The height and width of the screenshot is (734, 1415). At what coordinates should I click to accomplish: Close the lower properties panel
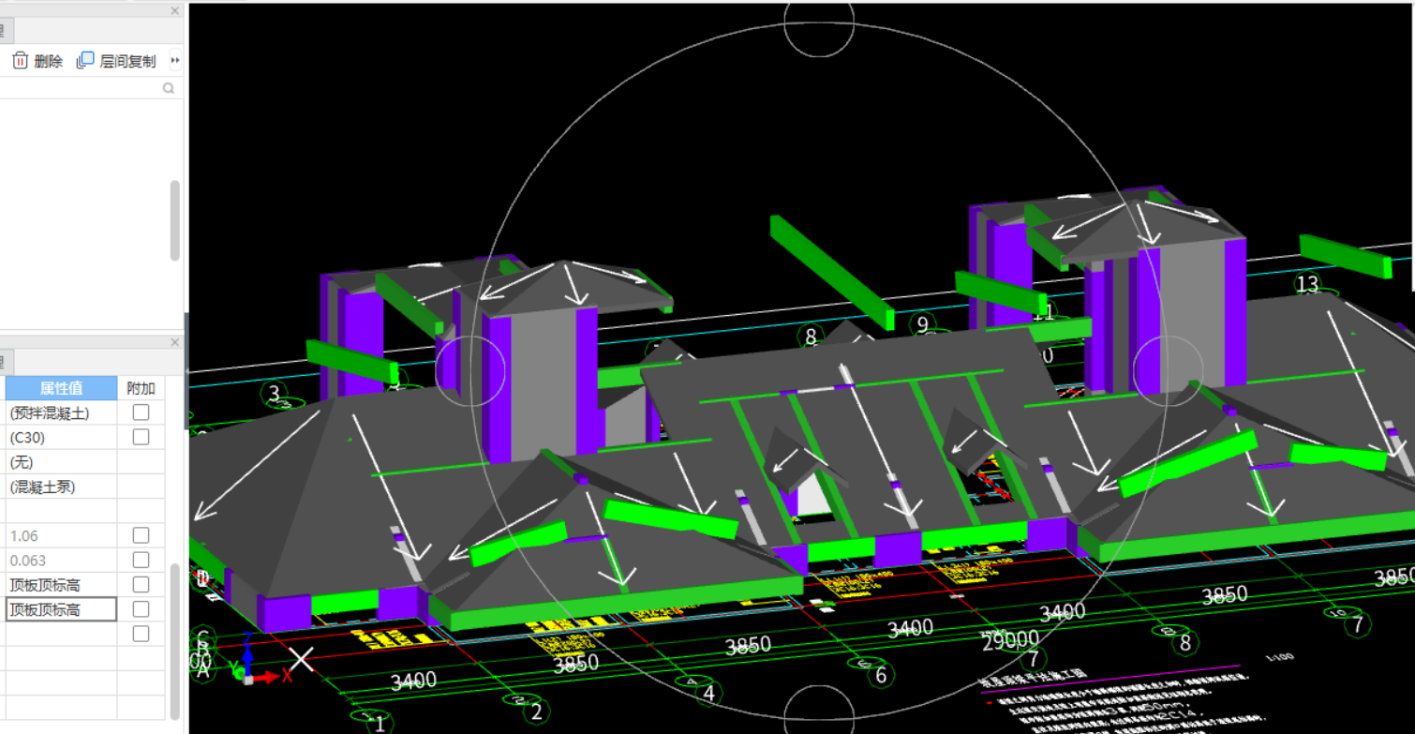[174, 342]
